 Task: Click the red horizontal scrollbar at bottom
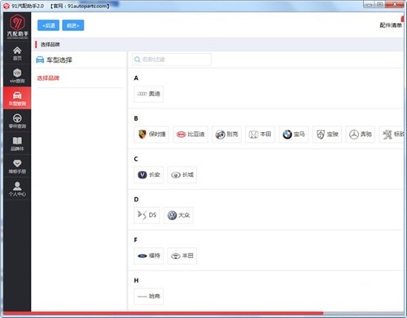pos(164,313)
